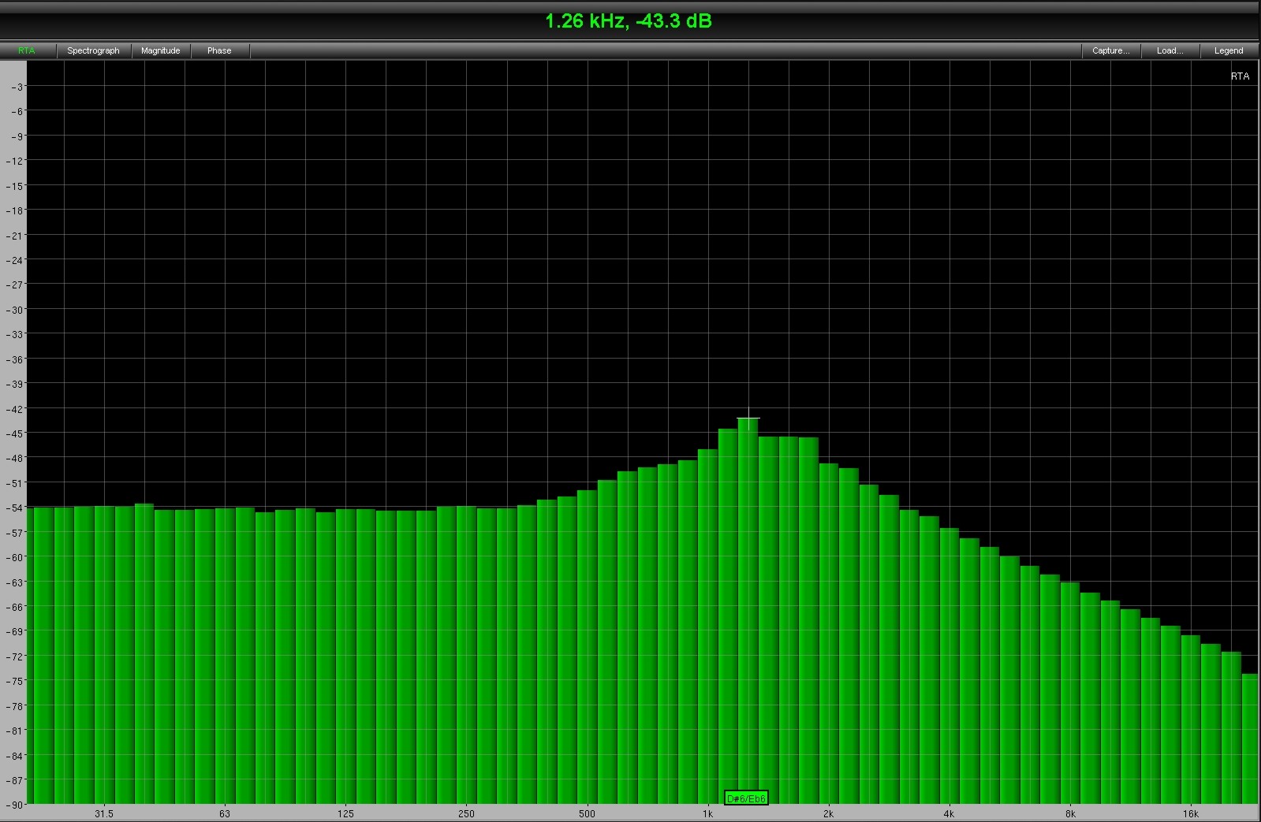Viewport: 1261px width, 822px height.
Task: Switch to the RTA tab
Action: pyautogui.click(x=27, y=50)
